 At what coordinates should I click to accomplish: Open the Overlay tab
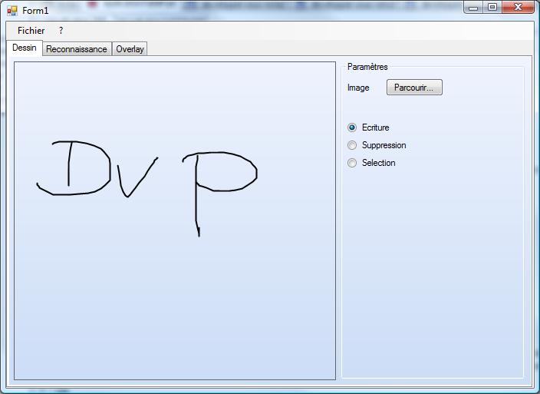130,49
